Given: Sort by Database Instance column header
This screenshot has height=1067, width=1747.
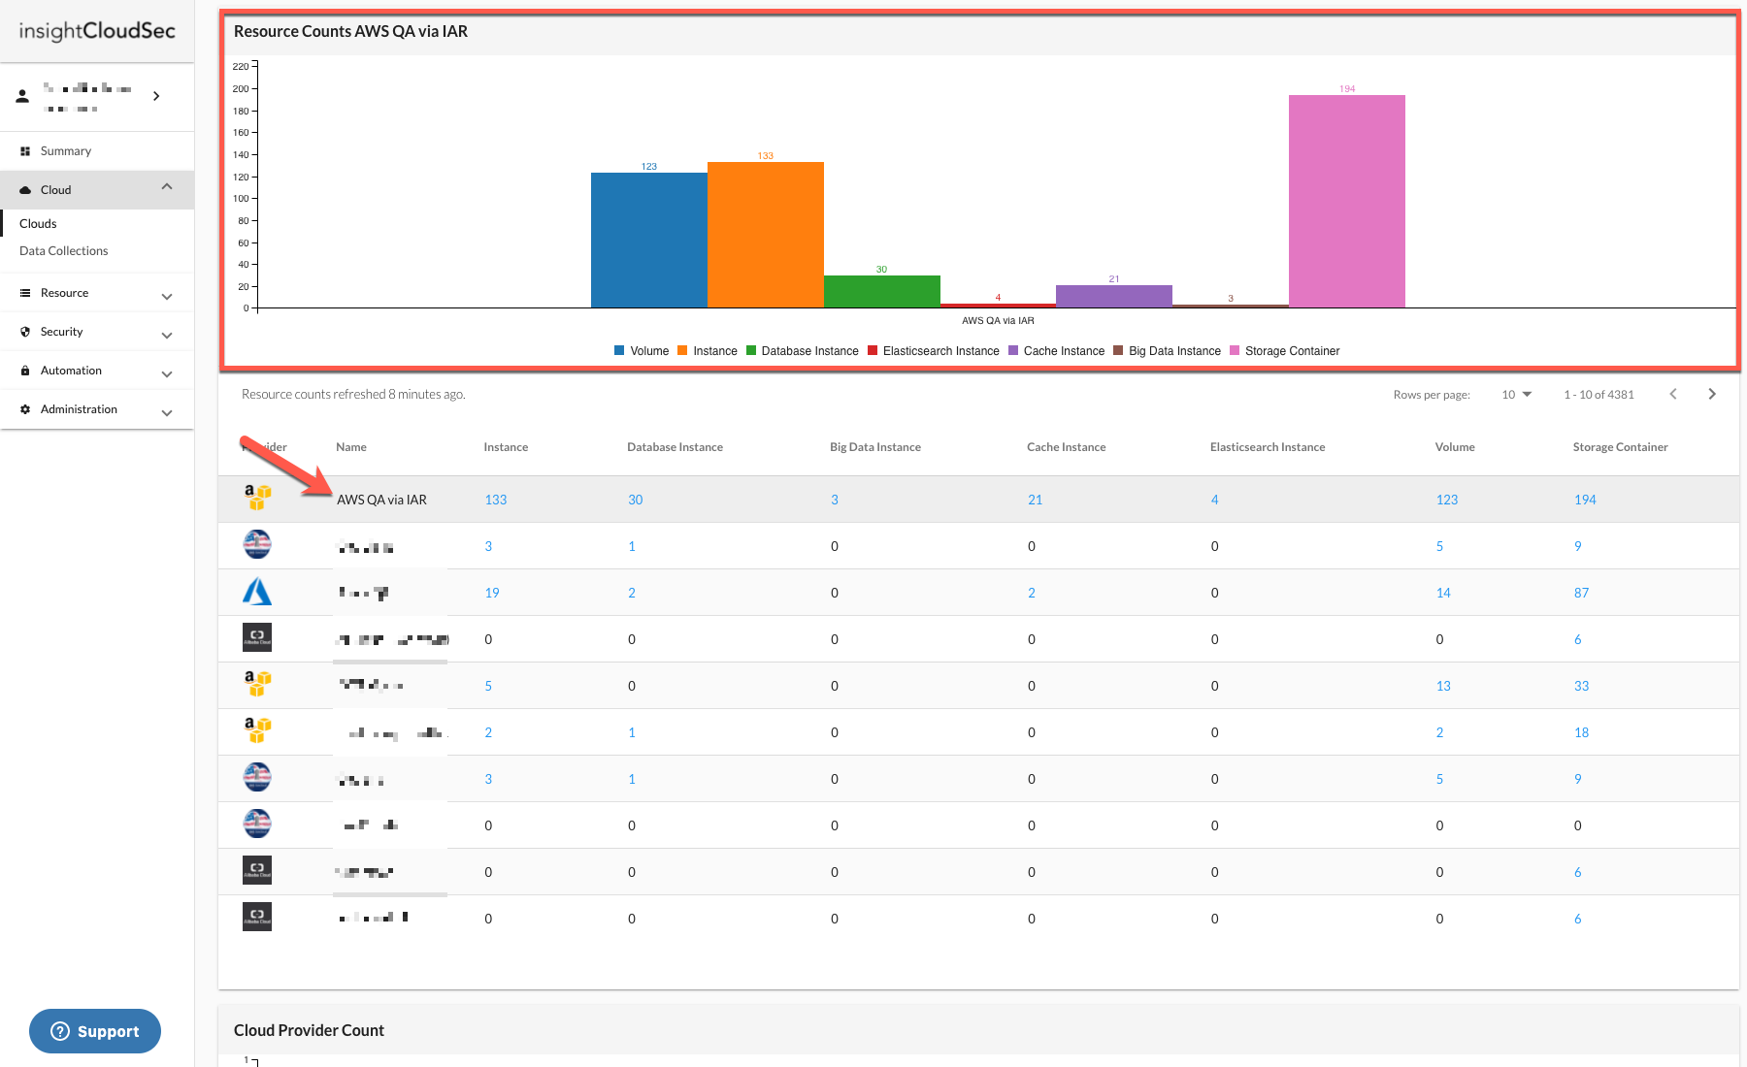Looking at the screenshot, I should (675, 447).
